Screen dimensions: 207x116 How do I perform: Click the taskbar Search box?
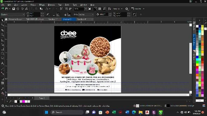(67, 112)
